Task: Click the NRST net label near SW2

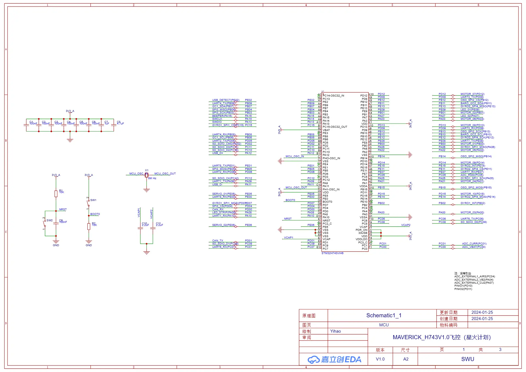Action: coord(63,210)
